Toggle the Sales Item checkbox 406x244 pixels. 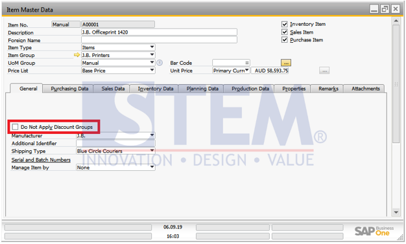[x=285, y=32]
